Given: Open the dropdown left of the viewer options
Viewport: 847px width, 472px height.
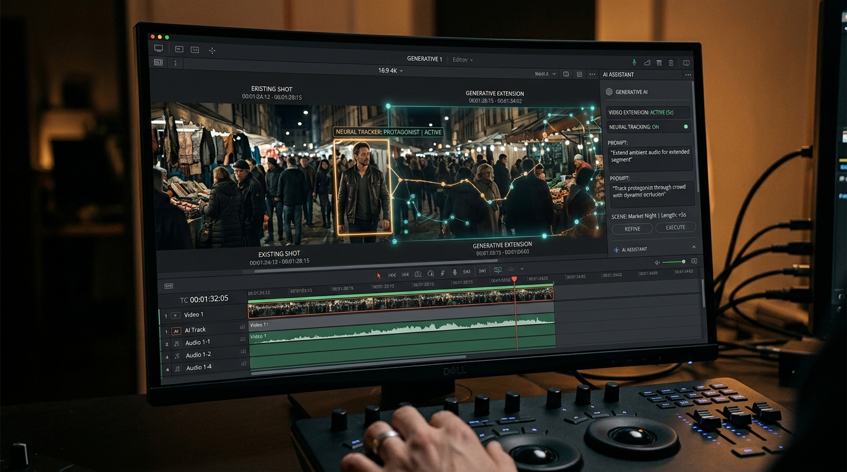Looking at the screenshot, I should (545, 74).
